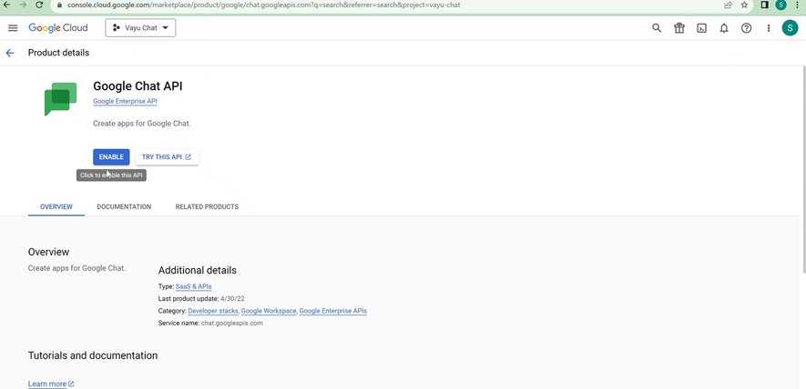The height and width of the screenshot is (389, 806).
Task: Open the Google Enterprise API link
Action: point(125,102)
